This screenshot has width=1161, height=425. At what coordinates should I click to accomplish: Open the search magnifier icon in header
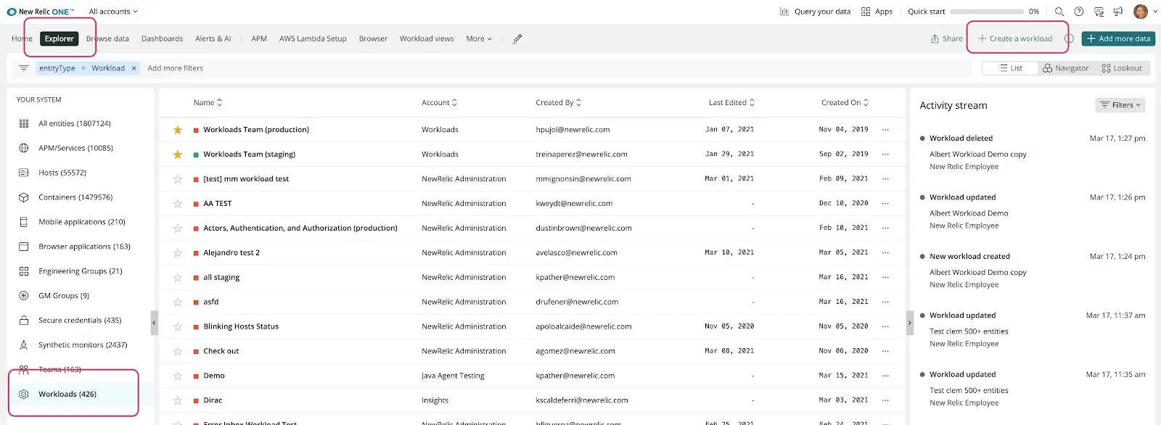[1059, 12]
